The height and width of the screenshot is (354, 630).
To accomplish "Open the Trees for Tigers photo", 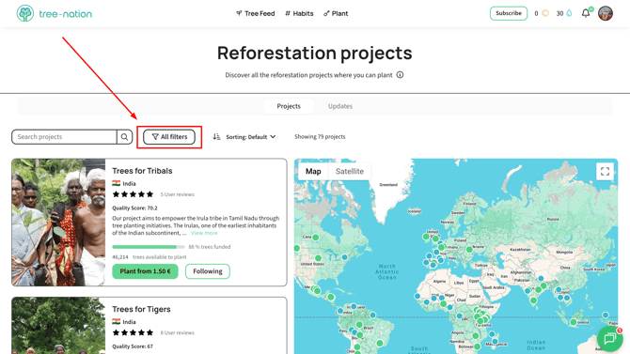I will click(58, 326).
